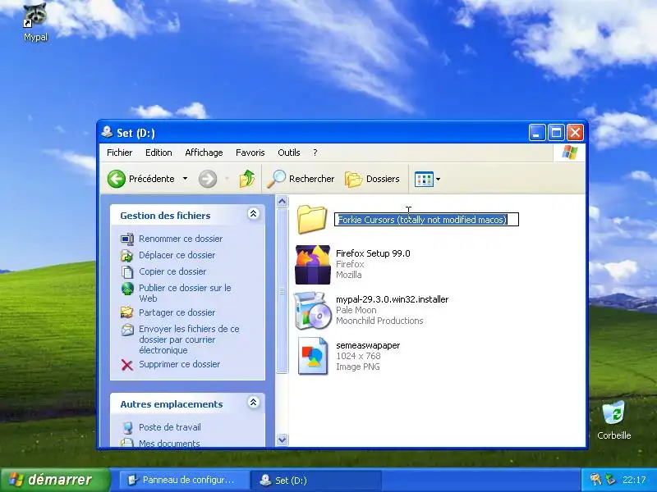This screenshot has height=492, width=657.
Task: Open the Edition menu
Action: 159,153
